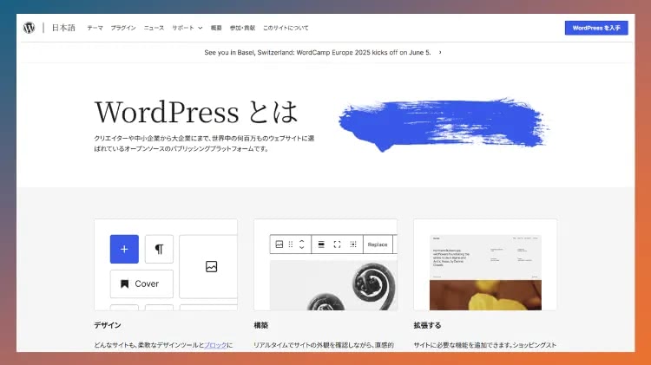Open the テーマ menu item
Viewport: 651px width, 365px height.
click(x=95, y=28)
